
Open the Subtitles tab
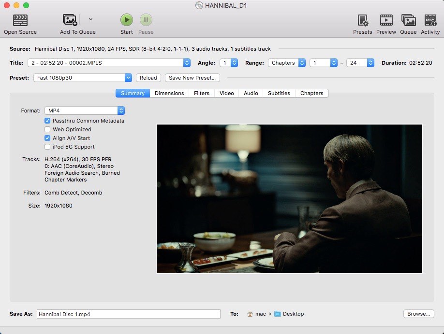pyautogui.click(x=279, y=93)
